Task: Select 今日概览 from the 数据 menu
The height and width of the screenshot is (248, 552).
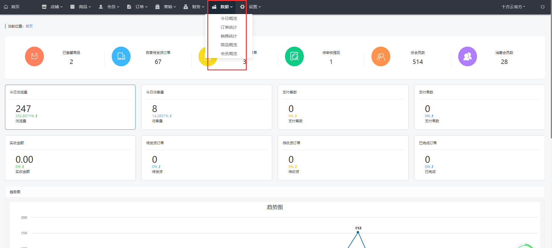Action: pos(229,18)
